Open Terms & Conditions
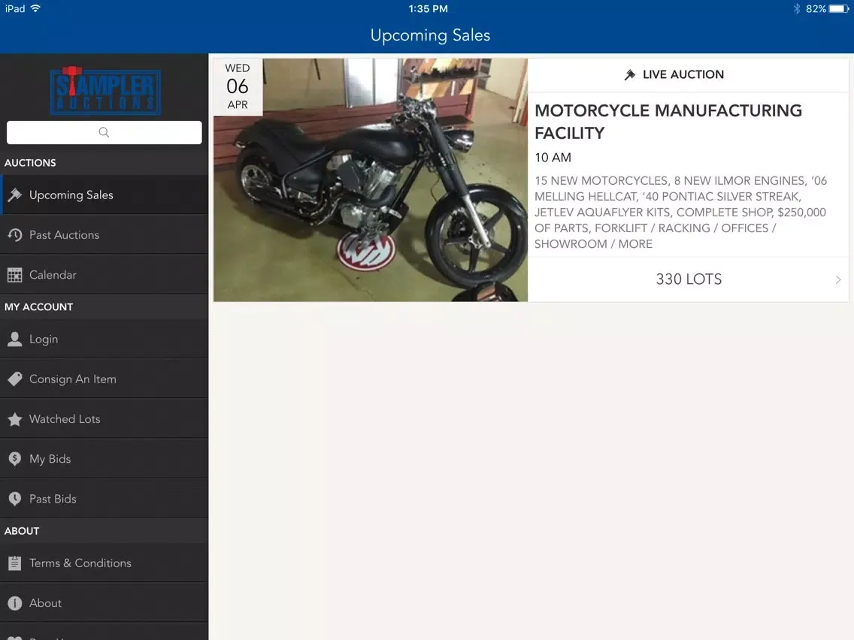The image size is (854, 640). click(x=104, y=563)
